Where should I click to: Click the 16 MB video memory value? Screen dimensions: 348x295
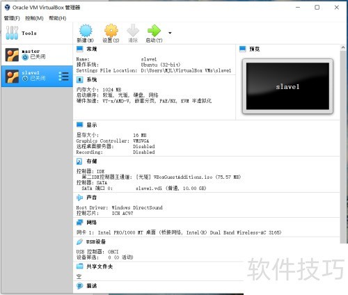[x=140, y=135]
